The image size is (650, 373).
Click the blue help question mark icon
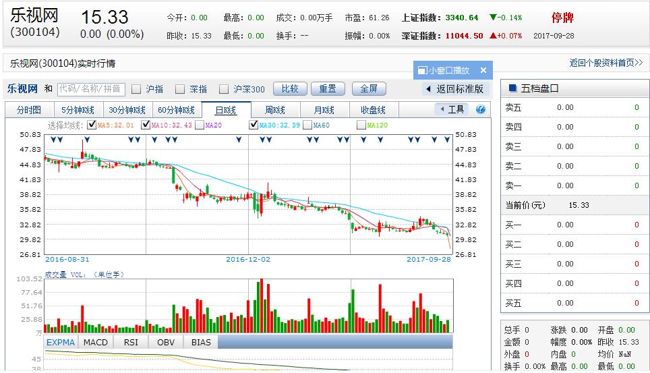point(481,109)
